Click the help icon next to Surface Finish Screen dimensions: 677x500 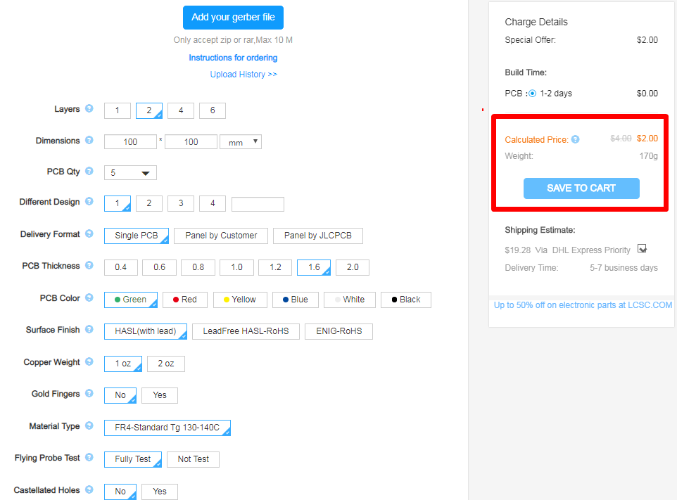click(x=89, y=329)
